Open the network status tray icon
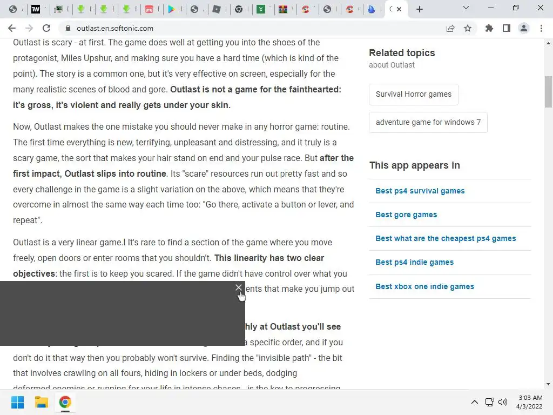 click(x=489, y=402)
